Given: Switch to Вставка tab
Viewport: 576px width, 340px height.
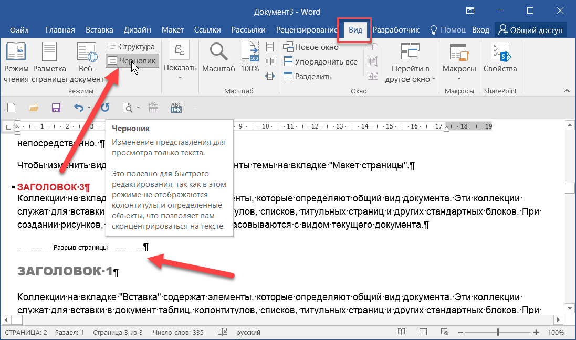Looking at the screenshot, I should click(99, 30).
